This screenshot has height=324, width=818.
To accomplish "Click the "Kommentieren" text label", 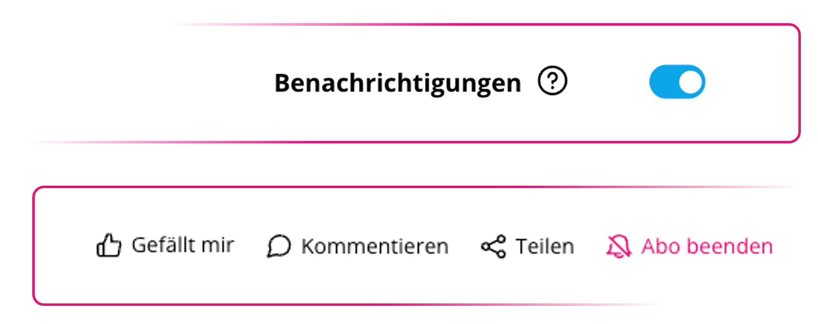I will 375,247.
